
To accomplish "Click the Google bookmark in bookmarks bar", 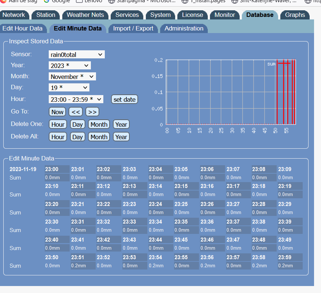I will (x=57, y=1).
